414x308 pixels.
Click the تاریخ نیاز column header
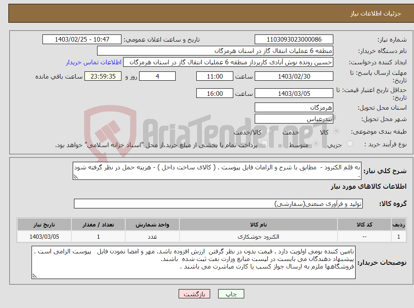[45, 225]
